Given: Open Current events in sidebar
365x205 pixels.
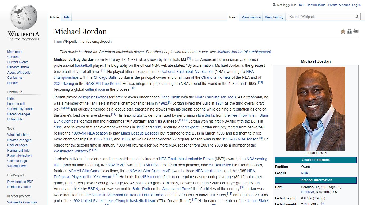Looking at the screenshot, I should 18,62.
